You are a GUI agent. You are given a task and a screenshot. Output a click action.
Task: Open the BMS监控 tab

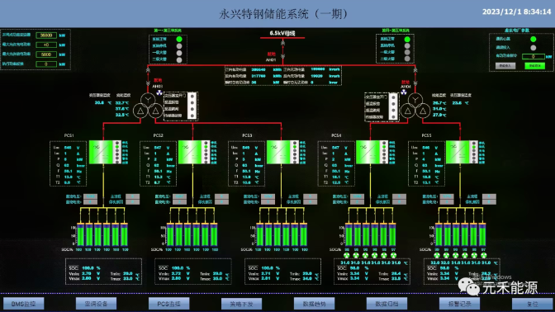pyautogui.click(x=23, y=304)
